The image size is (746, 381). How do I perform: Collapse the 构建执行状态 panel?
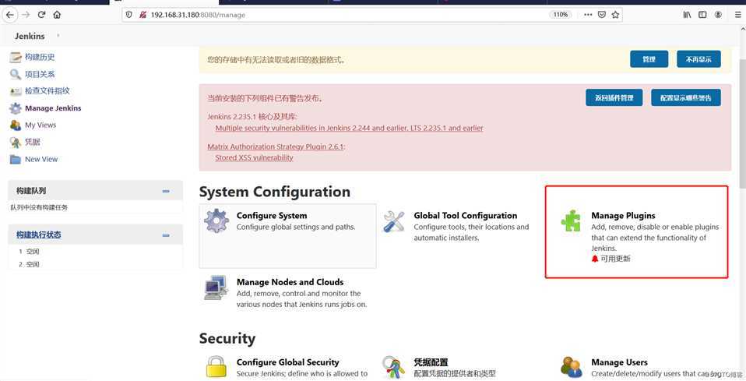tap(166, 235)
